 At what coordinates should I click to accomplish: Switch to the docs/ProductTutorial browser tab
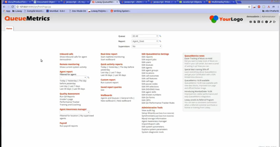pos(17,2)
